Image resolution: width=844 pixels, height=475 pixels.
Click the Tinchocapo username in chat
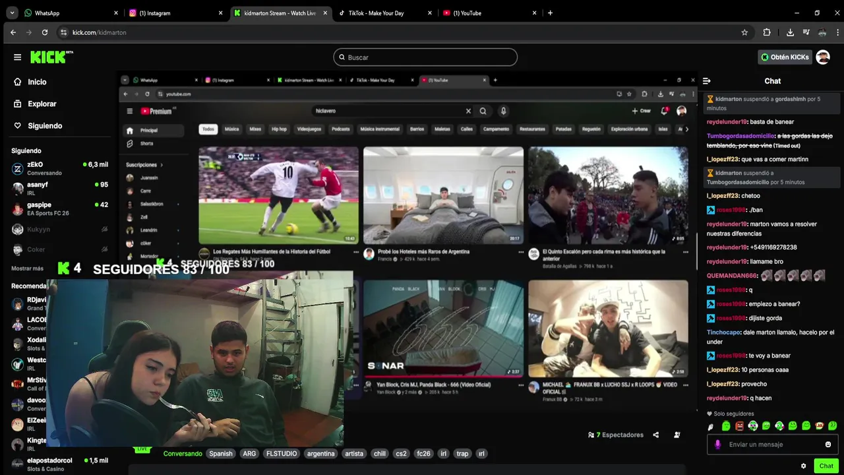723,332
